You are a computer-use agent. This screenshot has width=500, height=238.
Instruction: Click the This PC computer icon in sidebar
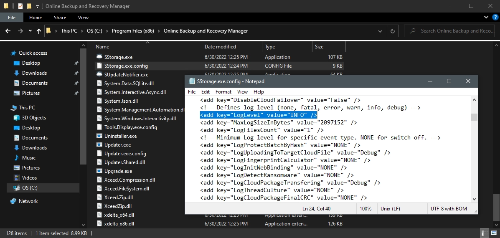(13, 108)
